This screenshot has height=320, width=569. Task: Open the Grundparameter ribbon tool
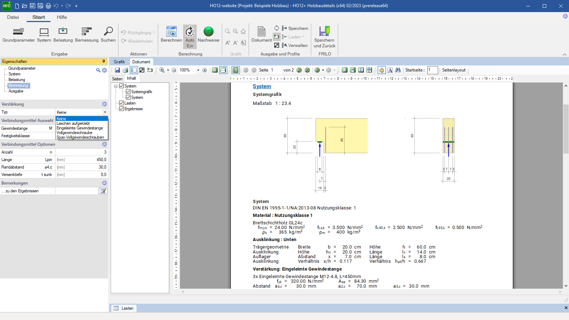click(x=18, y=35)
